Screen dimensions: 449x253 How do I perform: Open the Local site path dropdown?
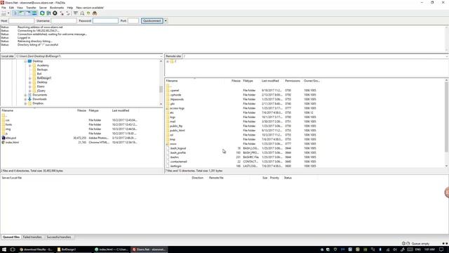161,56
